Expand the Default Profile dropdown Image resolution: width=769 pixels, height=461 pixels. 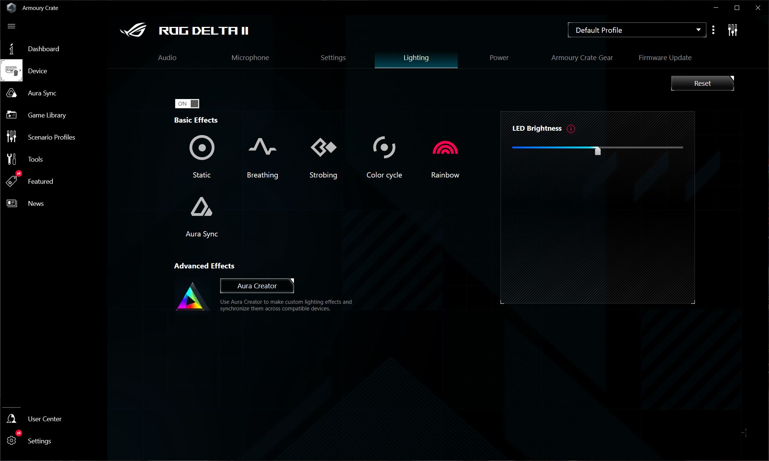pyautogui.click(x=637, y=30)
